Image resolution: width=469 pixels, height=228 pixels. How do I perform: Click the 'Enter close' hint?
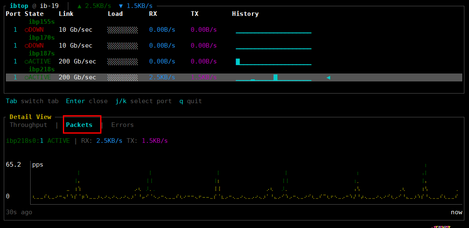click(x=87, y=101)
